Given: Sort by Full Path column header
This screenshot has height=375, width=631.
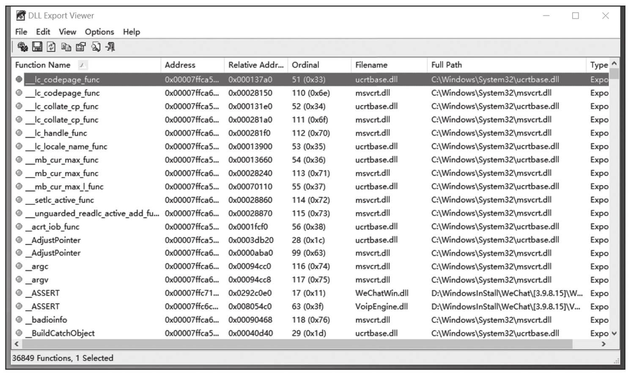Looking at the screenshot, I should (507, 65).
